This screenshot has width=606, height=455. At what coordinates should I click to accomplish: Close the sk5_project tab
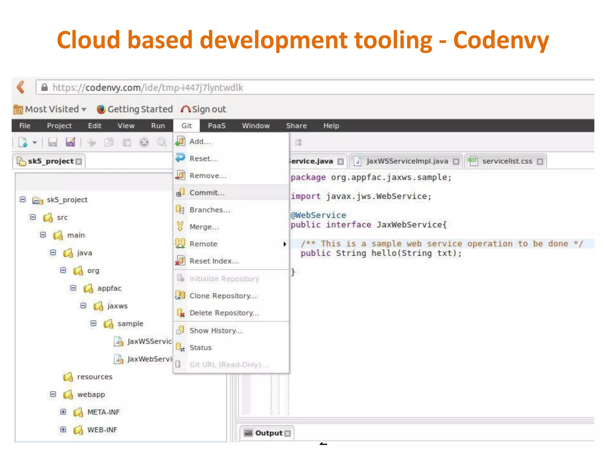tap(79, 161)
